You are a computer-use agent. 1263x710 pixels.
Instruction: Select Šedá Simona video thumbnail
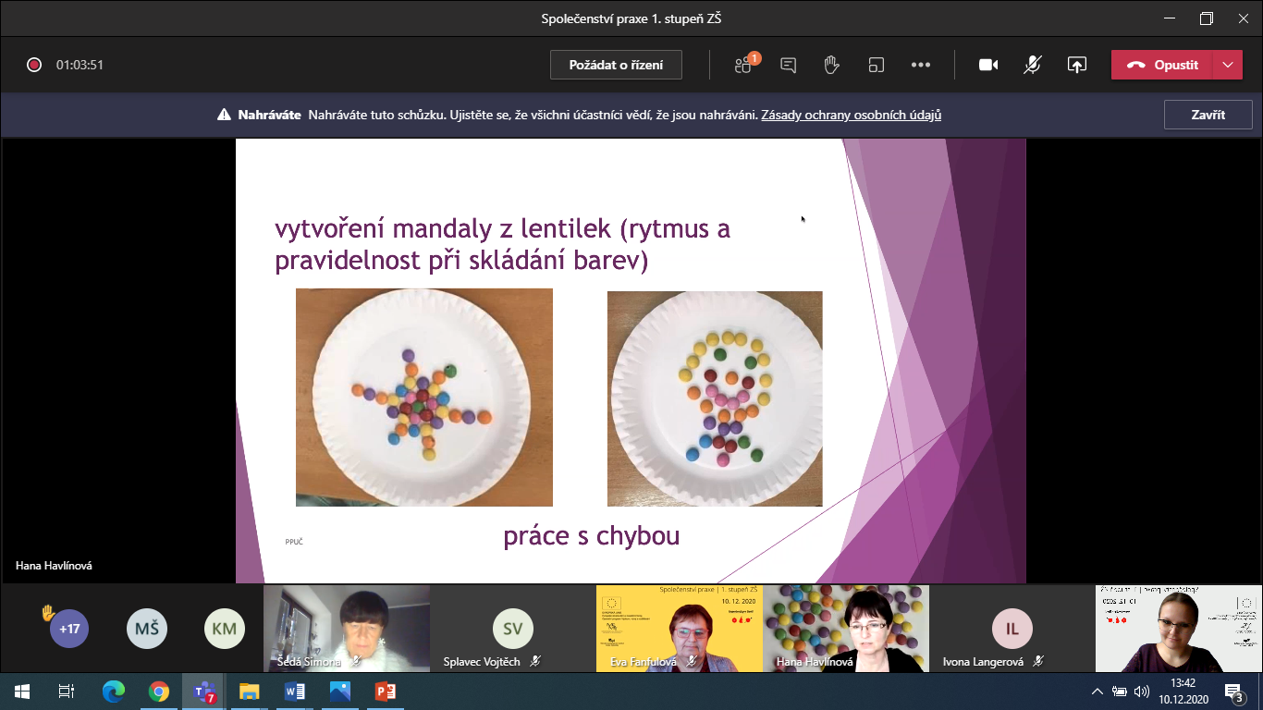point(347,628)
